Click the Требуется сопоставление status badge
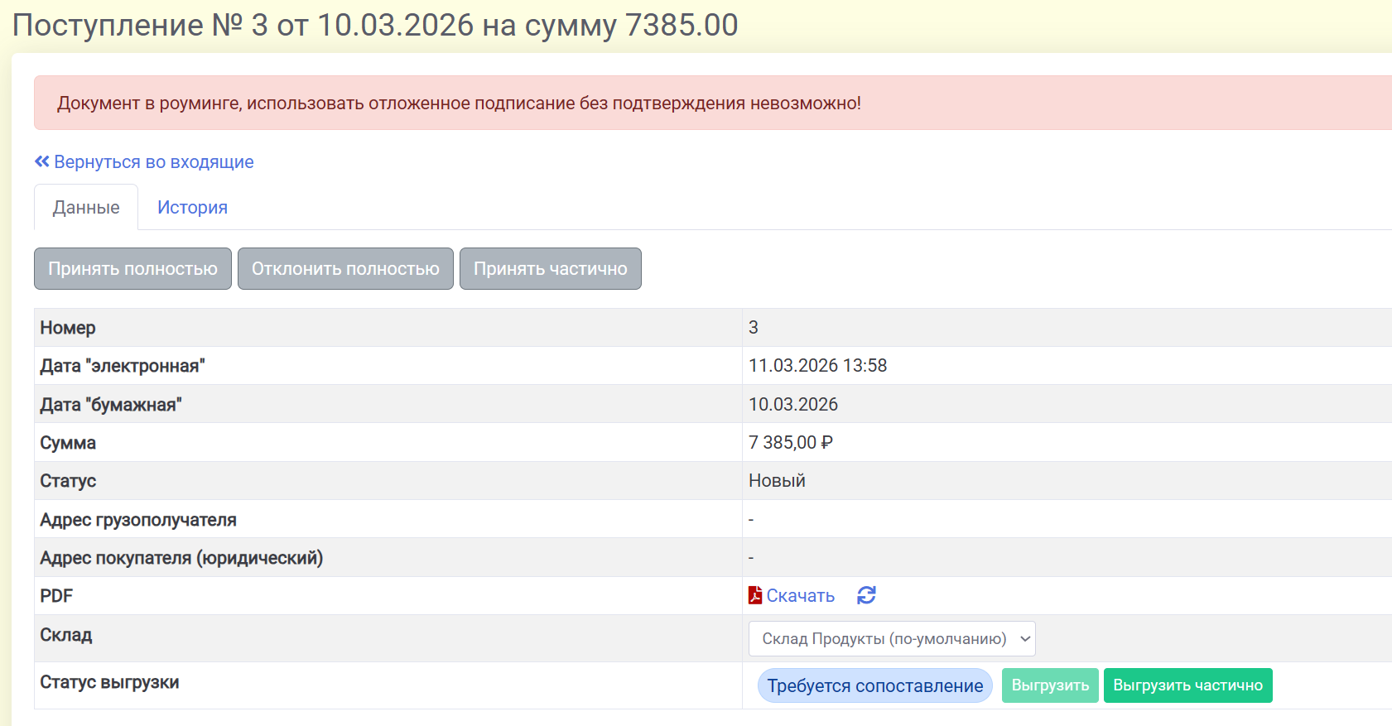Image resolution: width=1392 pixels, height=726 pixels. pyautogui.click(x=874, y=685)
